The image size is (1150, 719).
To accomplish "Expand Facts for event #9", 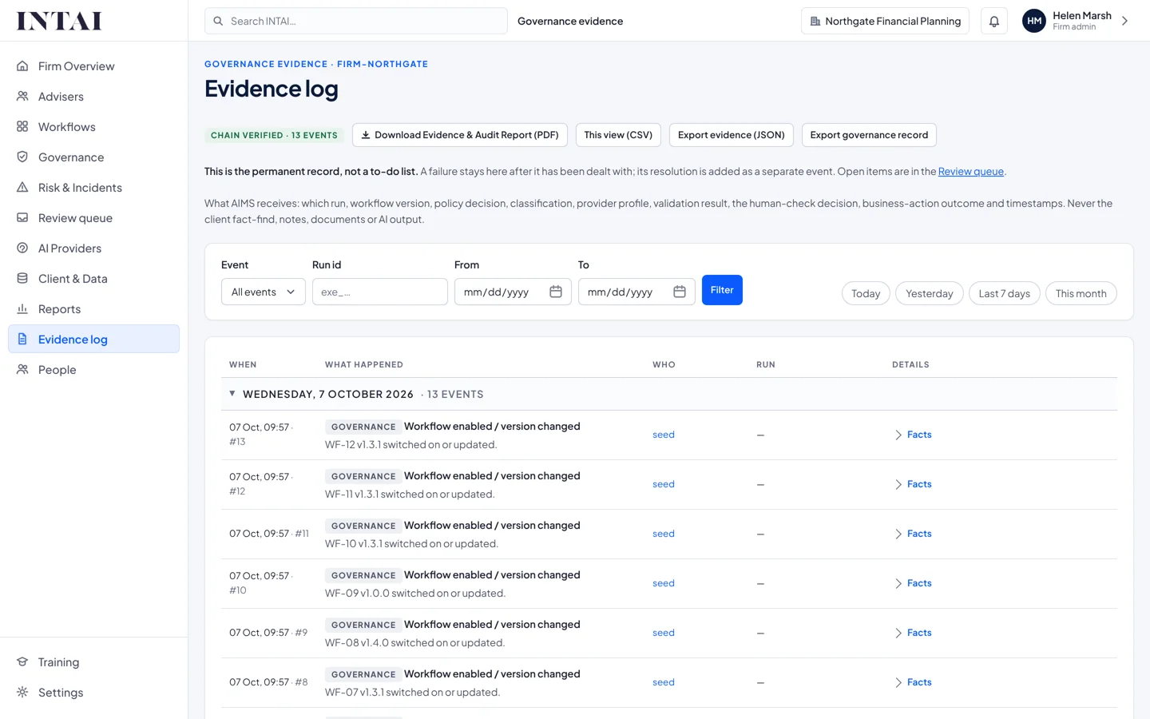I will (913, 633).
